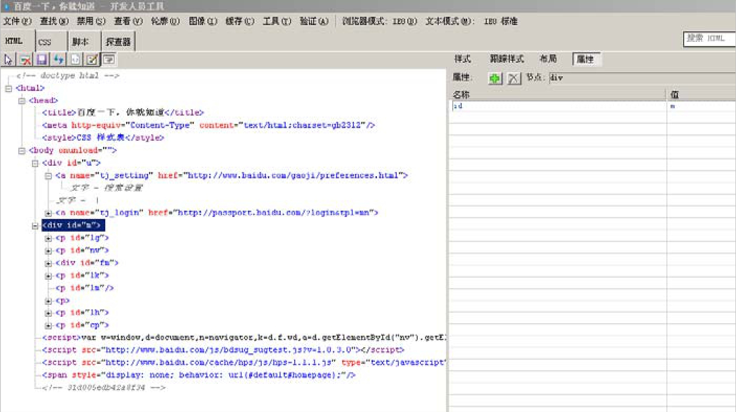
Task: Expand the a name="tj_login" node
Action: (48, 213)
